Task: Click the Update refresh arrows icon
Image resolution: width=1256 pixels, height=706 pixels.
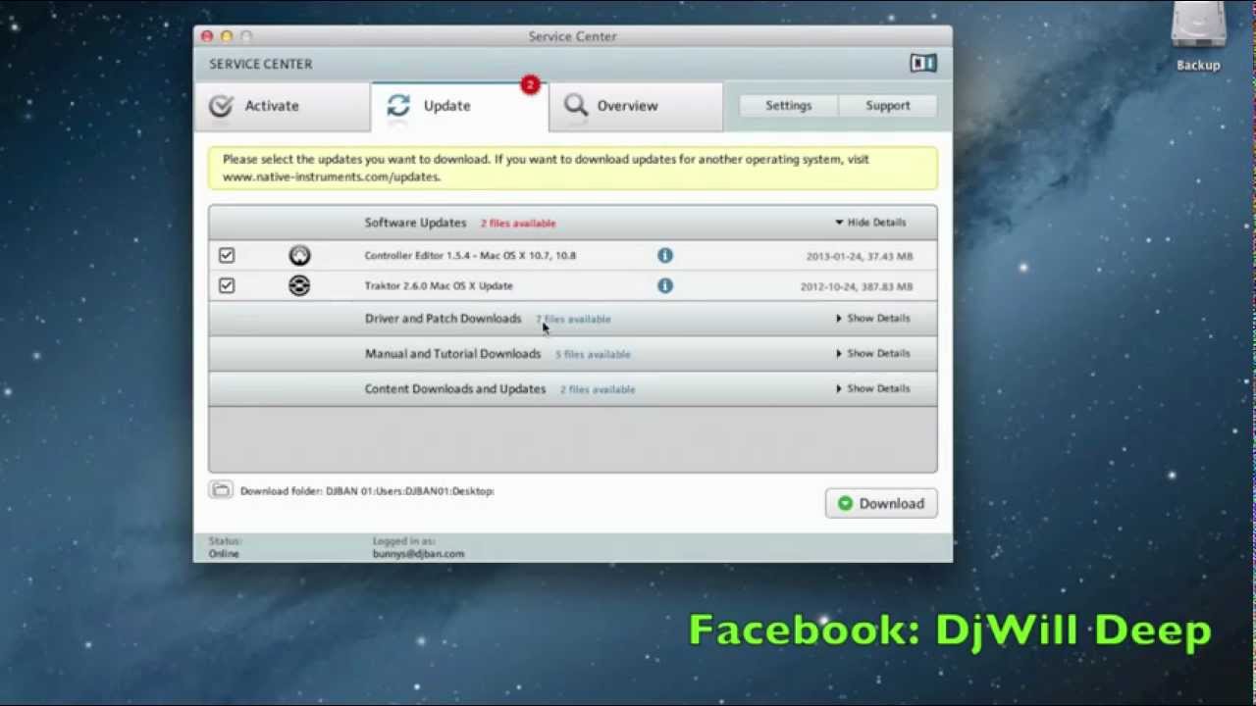Action: point(398,106)
